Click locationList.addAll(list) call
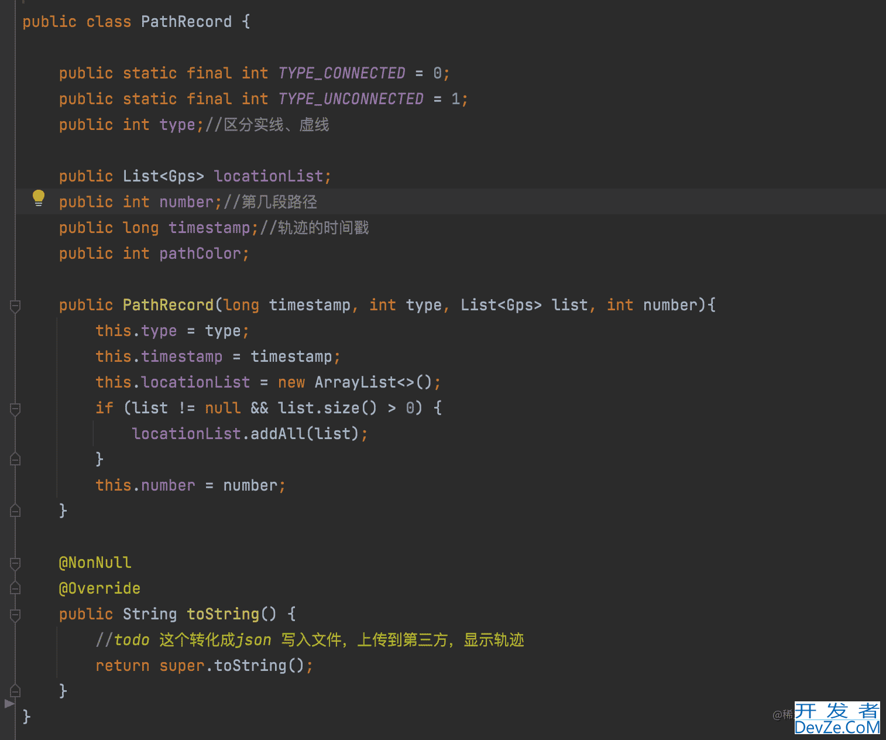The width and height of the screenshot is (886, 740). coord(249,434)
